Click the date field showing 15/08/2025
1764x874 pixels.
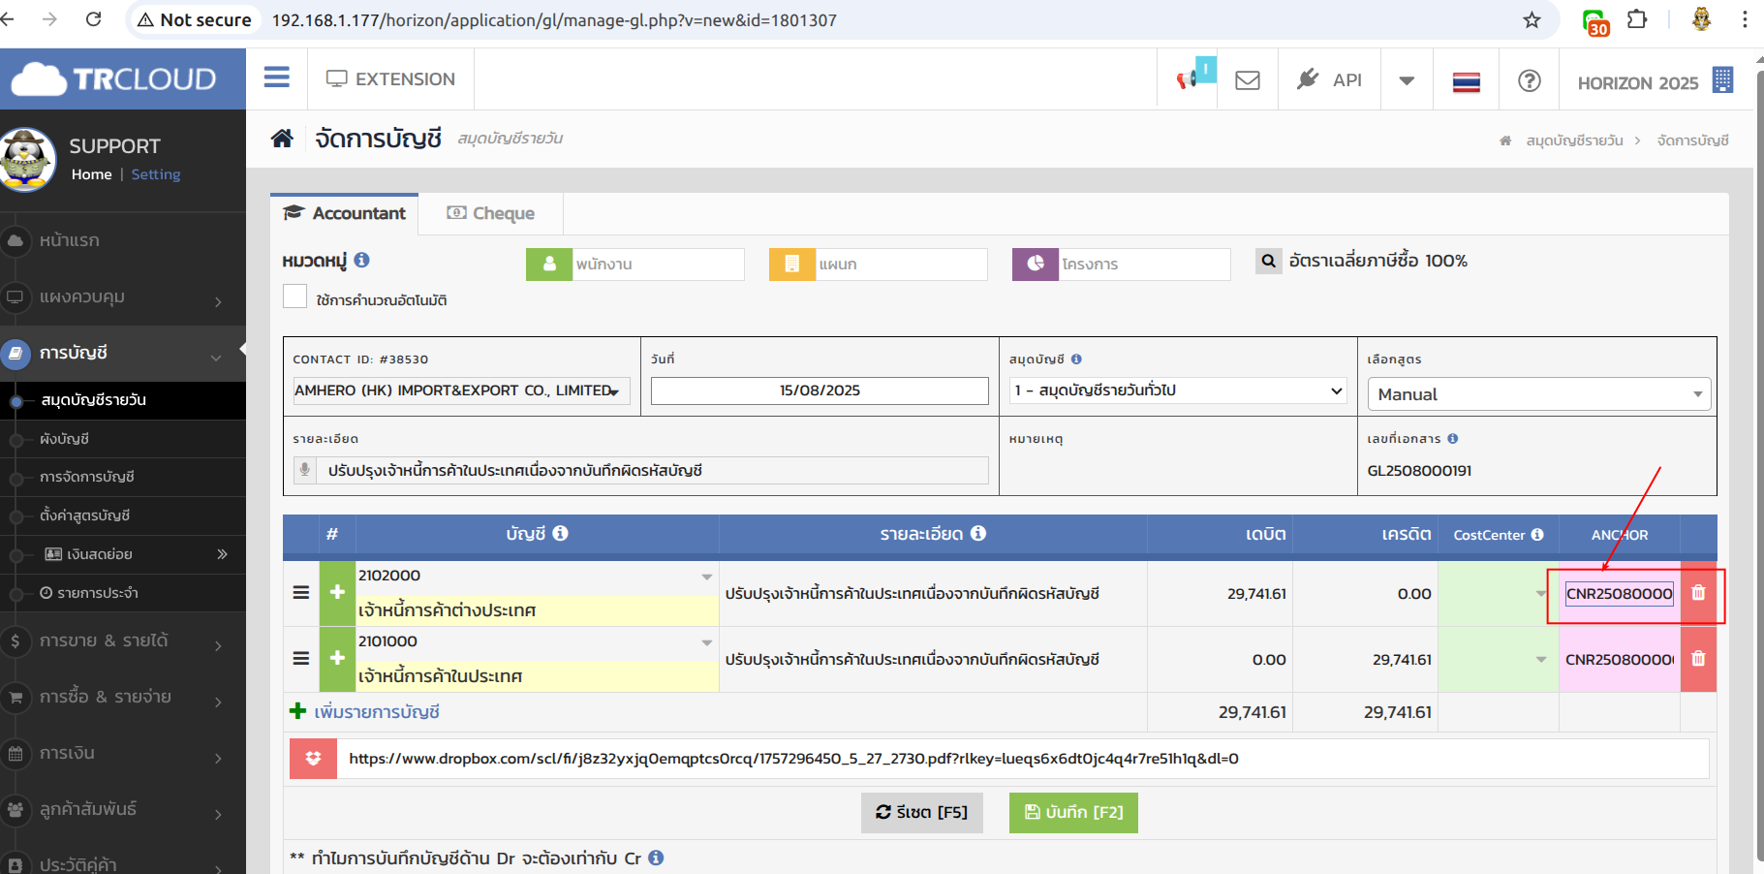820,390
